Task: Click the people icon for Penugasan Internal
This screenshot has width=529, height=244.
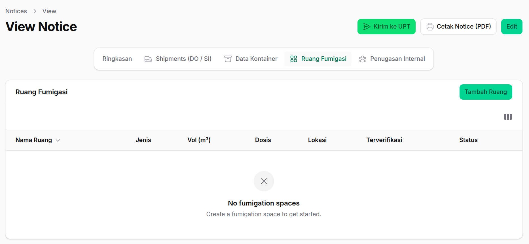Action: pos(363,59)
